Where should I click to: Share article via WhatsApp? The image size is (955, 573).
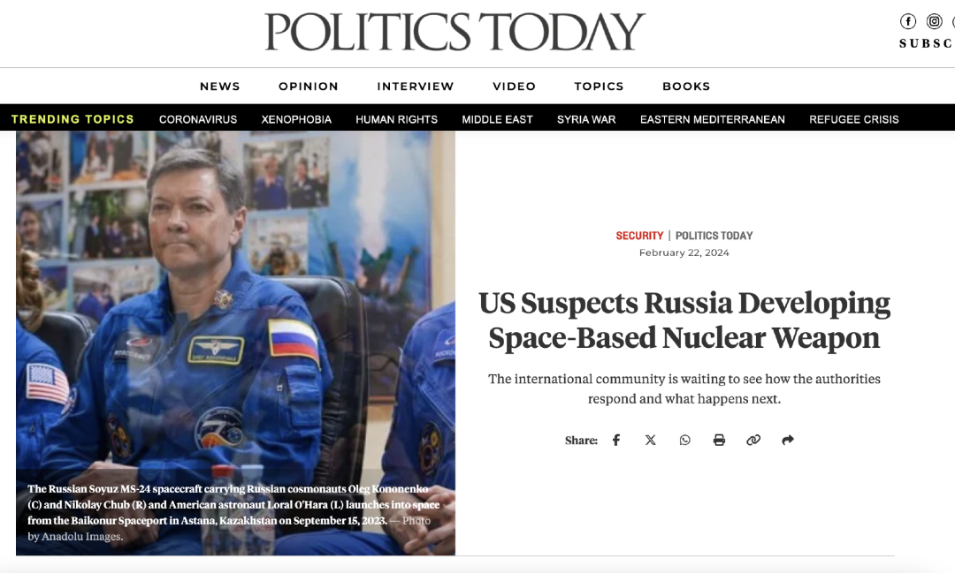tap(684, 440)
